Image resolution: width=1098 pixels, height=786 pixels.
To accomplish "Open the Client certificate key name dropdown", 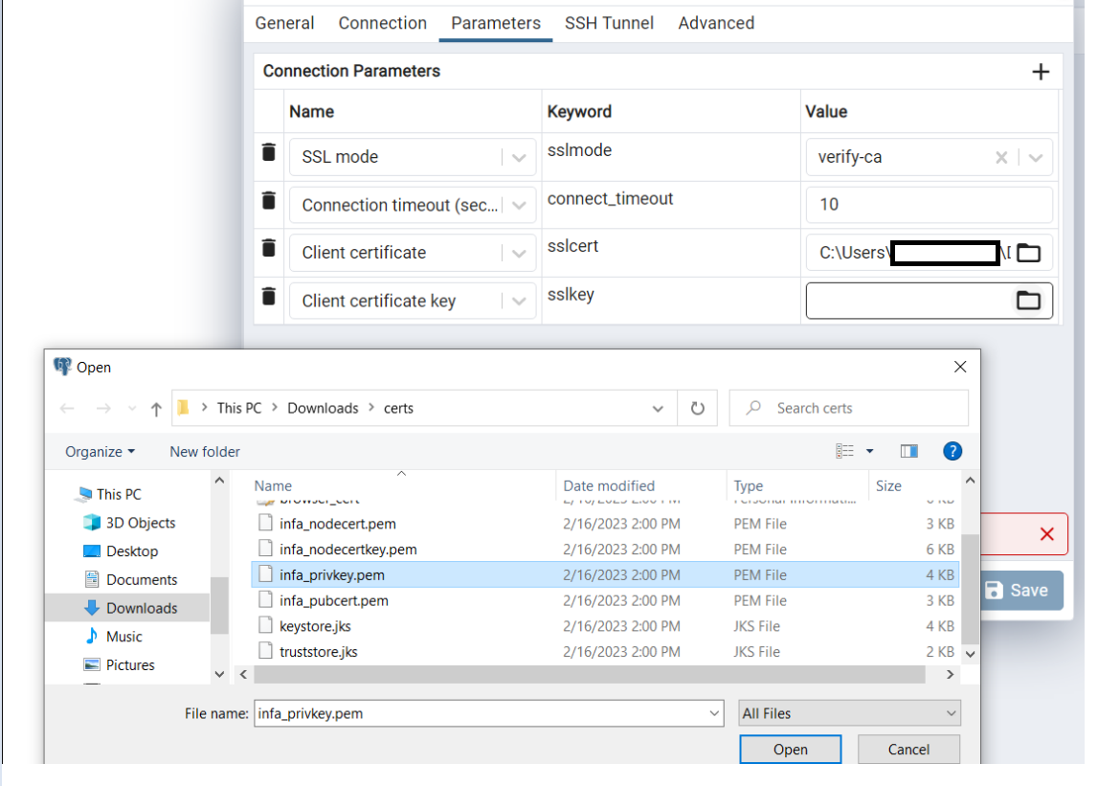I will click(x=519, y=302).
